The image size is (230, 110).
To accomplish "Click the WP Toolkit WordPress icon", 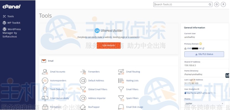I will [x=4, y=23].
